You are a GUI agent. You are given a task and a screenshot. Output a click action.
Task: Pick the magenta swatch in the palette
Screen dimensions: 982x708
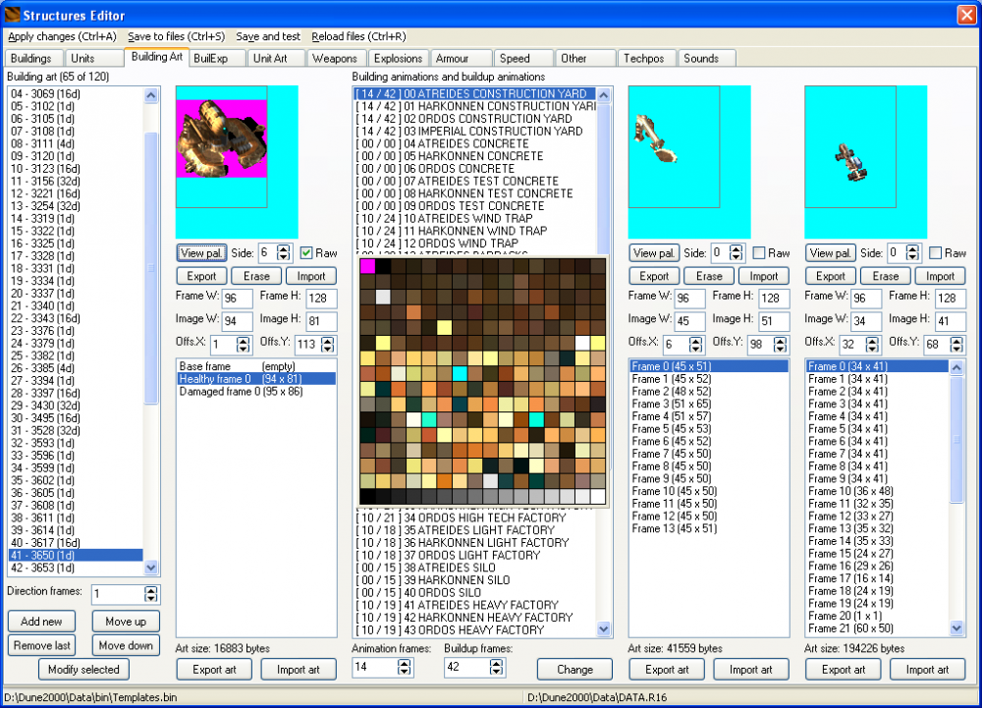pyautogui.click(x=367, y=265)
